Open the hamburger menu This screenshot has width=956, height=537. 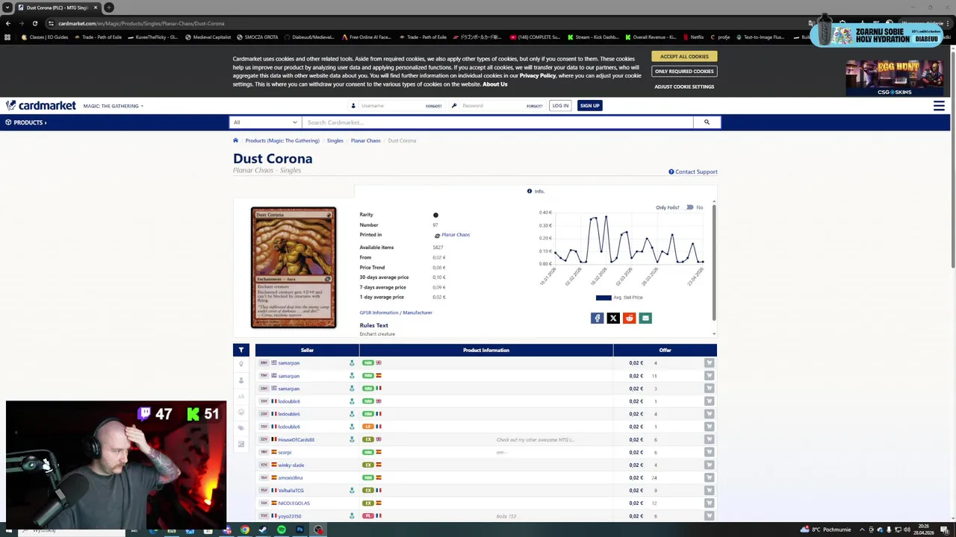pyautogui.click(x=939, y=106)
